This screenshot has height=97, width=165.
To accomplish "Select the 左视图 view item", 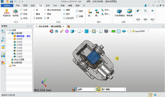I will click(18, 45).
